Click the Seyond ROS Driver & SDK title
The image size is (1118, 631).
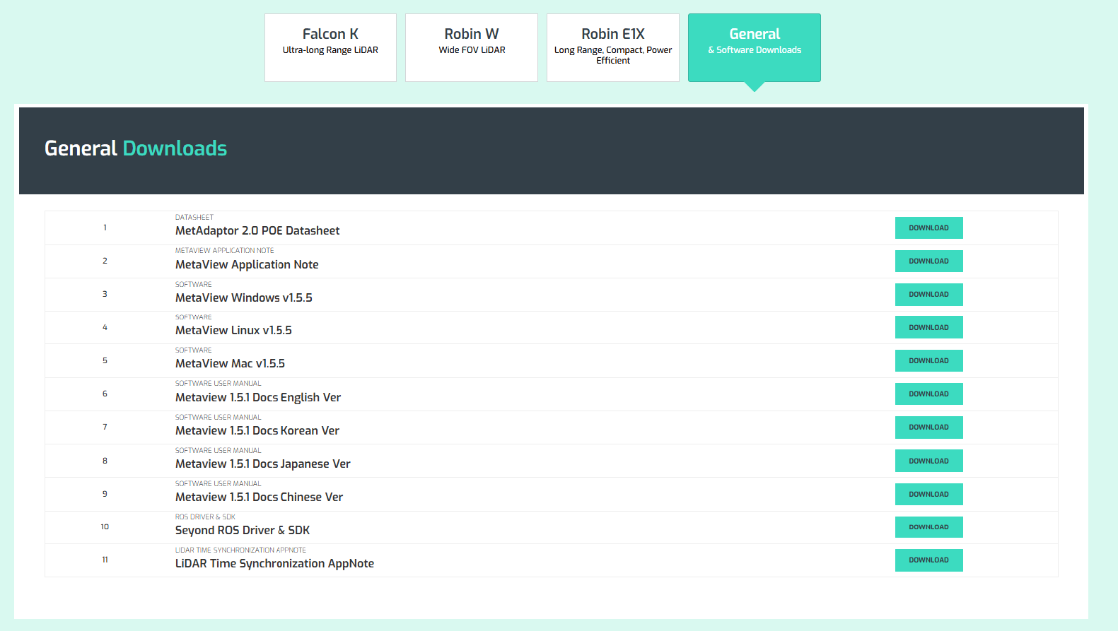click(243, 531)
